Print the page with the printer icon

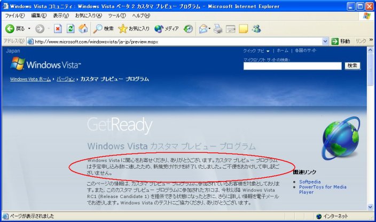click(218, 29)
